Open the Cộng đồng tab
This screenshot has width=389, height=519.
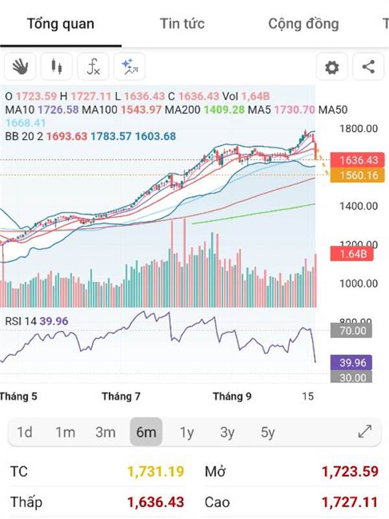pyautogui.click(x=303, y=24)
